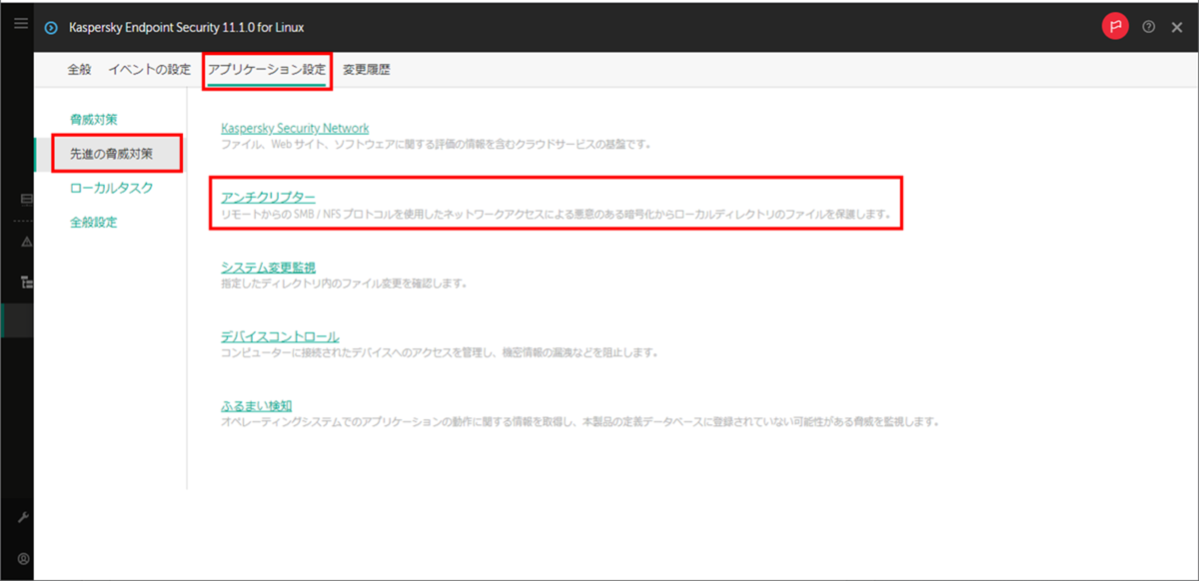
Task: Switch to the イベントの設定 tab
Action: (x=149, y=69)
